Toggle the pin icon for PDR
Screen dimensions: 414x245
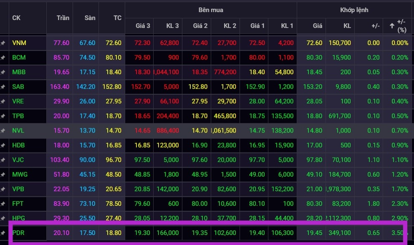point(3,232)
